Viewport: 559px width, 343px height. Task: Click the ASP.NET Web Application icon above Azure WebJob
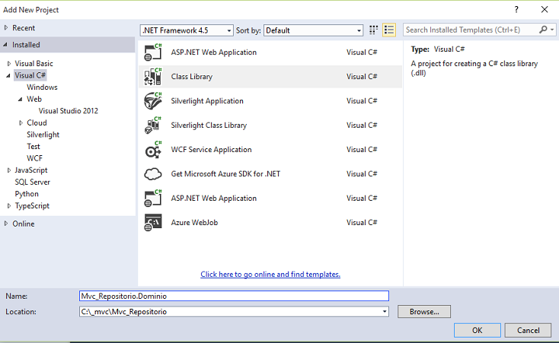click(153, 198)
